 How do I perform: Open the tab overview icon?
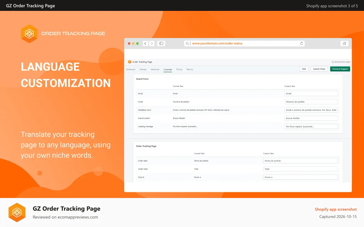pyautogui.click(x=344, y=44)
